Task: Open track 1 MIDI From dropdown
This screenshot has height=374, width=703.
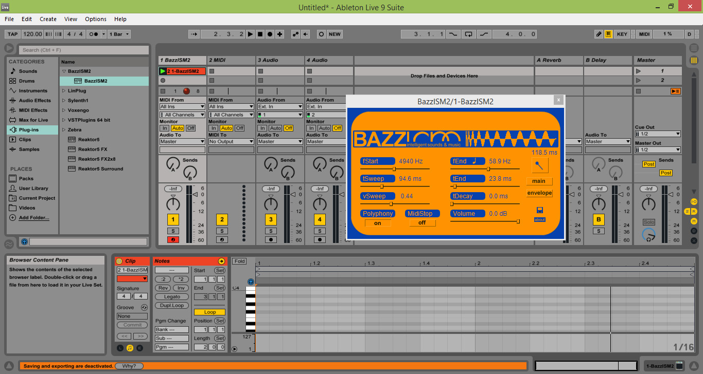Action: point(182,107)
